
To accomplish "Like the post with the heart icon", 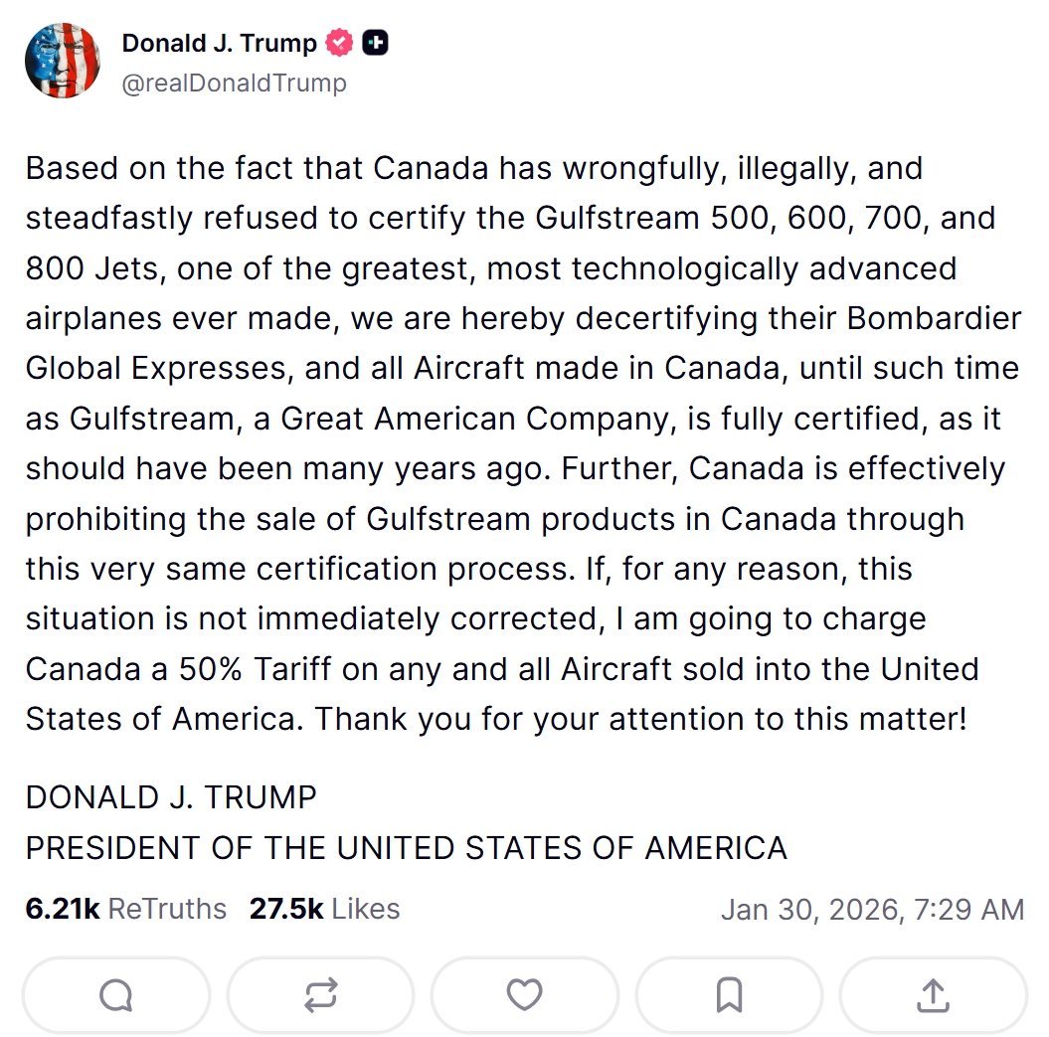I will pos(524,995).
